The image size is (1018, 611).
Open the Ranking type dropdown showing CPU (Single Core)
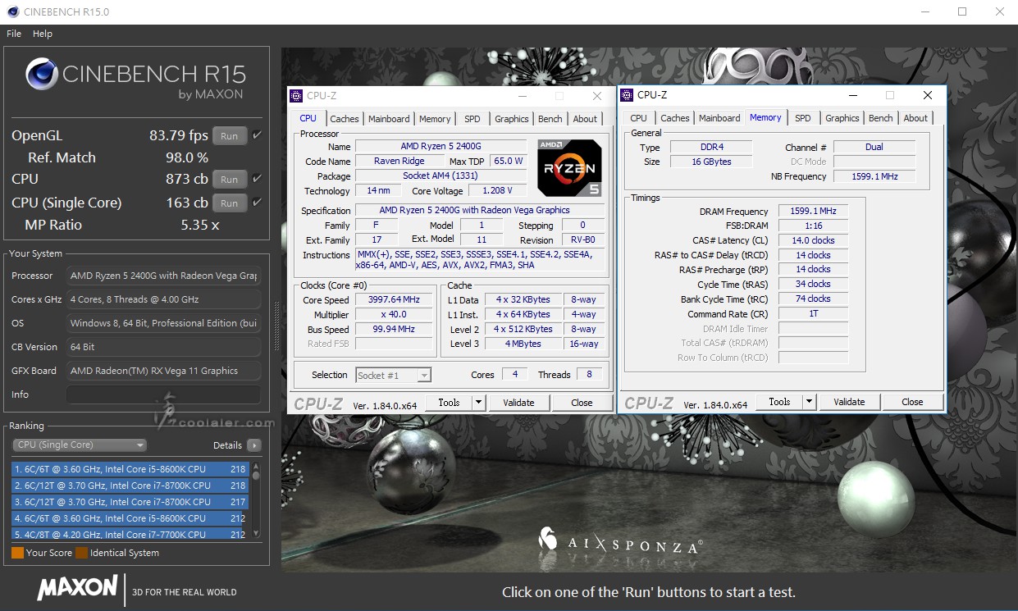pyautogui.click(x=80, y=445)
